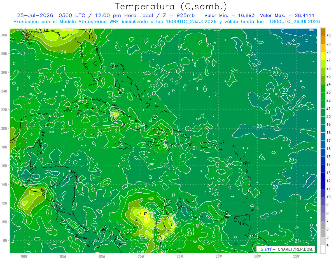Click the blue legend swatch between 15 and 16
Screen dimensions: 336x260
(x=323, y=153)
